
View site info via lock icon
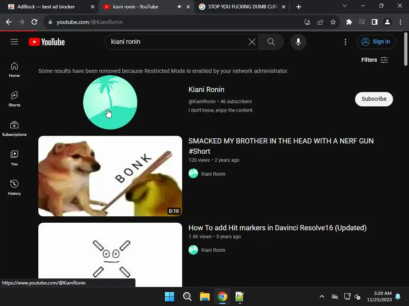50,22
